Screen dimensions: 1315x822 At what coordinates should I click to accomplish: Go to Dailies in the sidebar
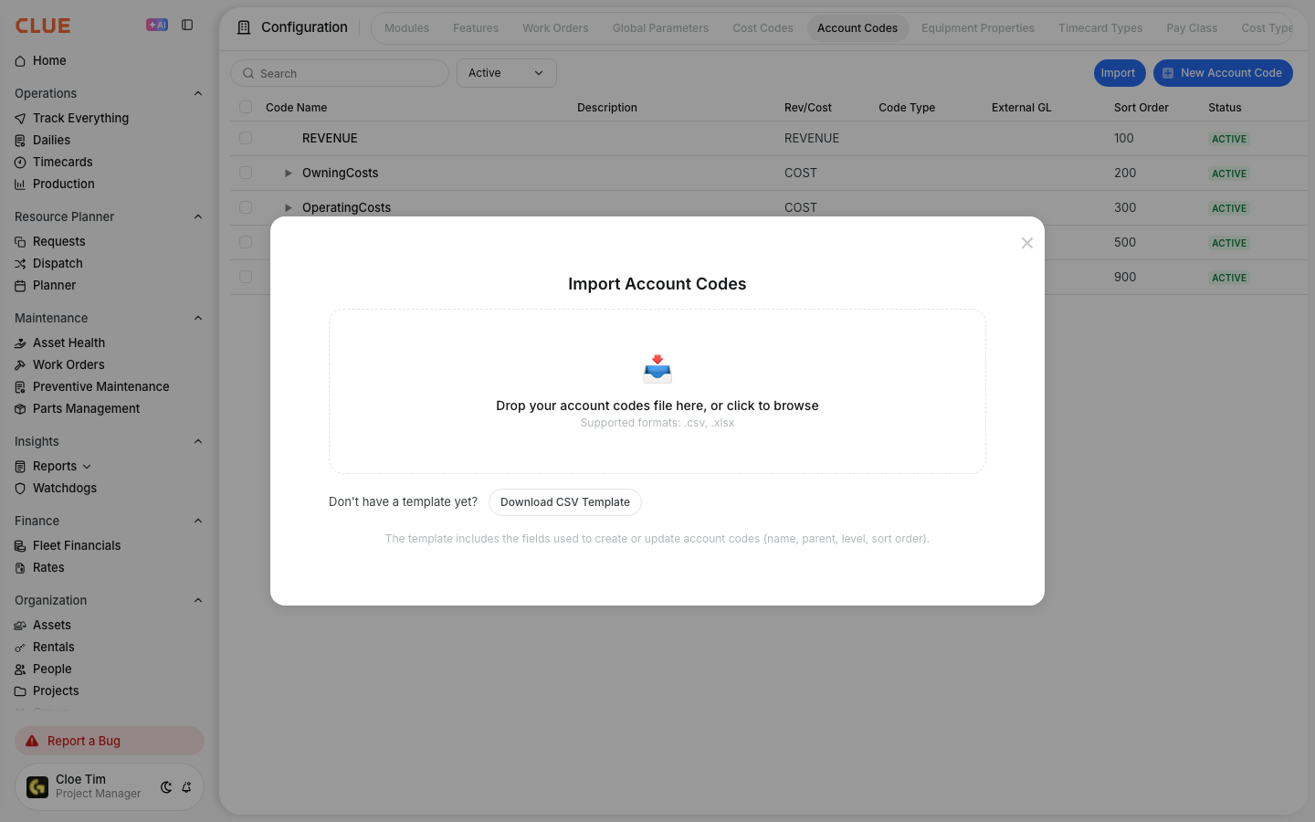51,140
